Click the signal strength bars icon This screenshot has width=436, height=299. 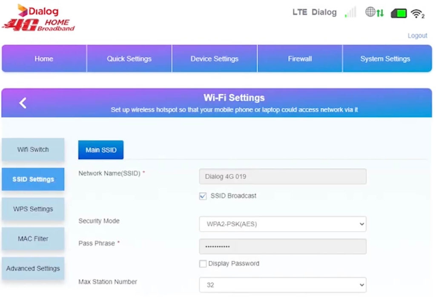[x=350, y=13]
